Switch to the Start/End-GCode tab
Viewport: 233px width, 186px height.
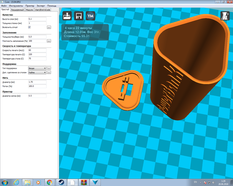click(43, 10)
